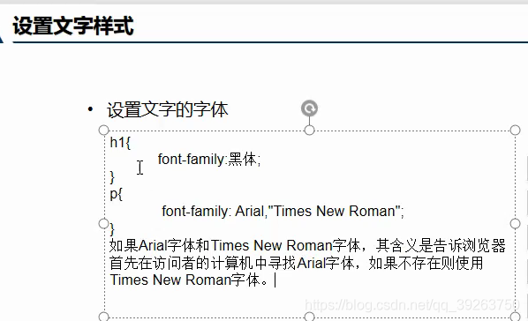528x321 pixels.
Task: Select the middle-left resize handle of text box
Action: [103, 223]
